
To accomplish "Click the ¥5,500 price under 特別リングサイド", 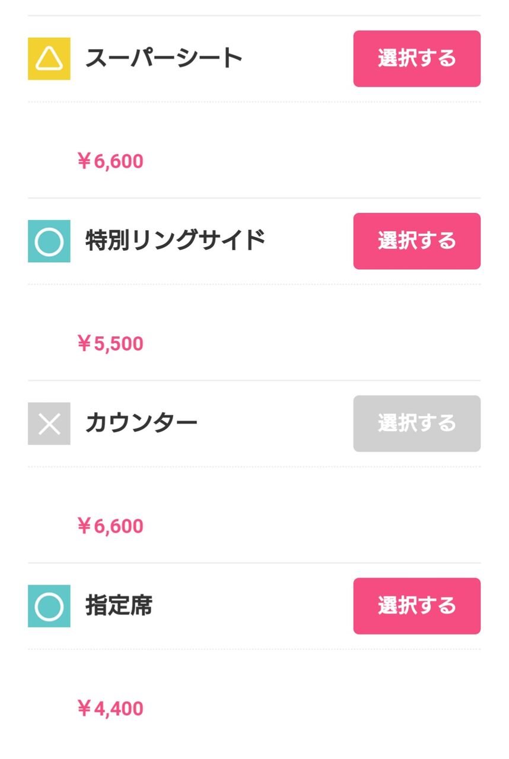I will [110, 344].
